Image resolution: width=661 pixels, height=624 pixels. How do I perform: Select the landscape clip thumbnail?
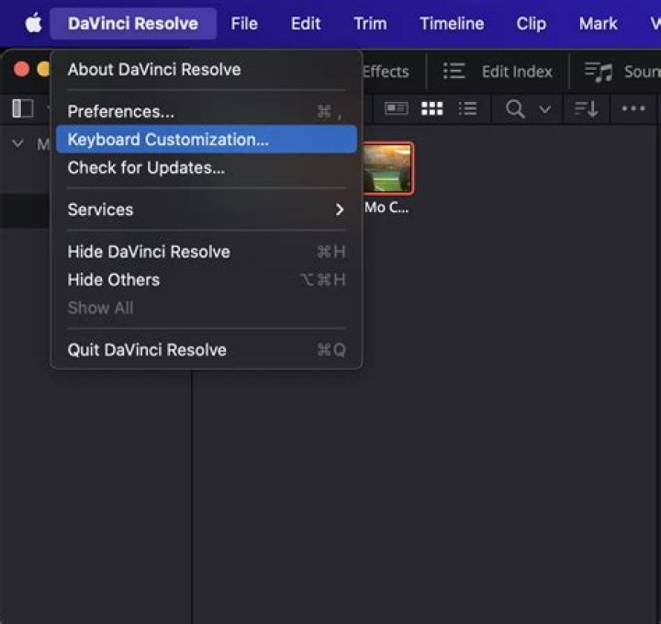click(x=387, y=168)
